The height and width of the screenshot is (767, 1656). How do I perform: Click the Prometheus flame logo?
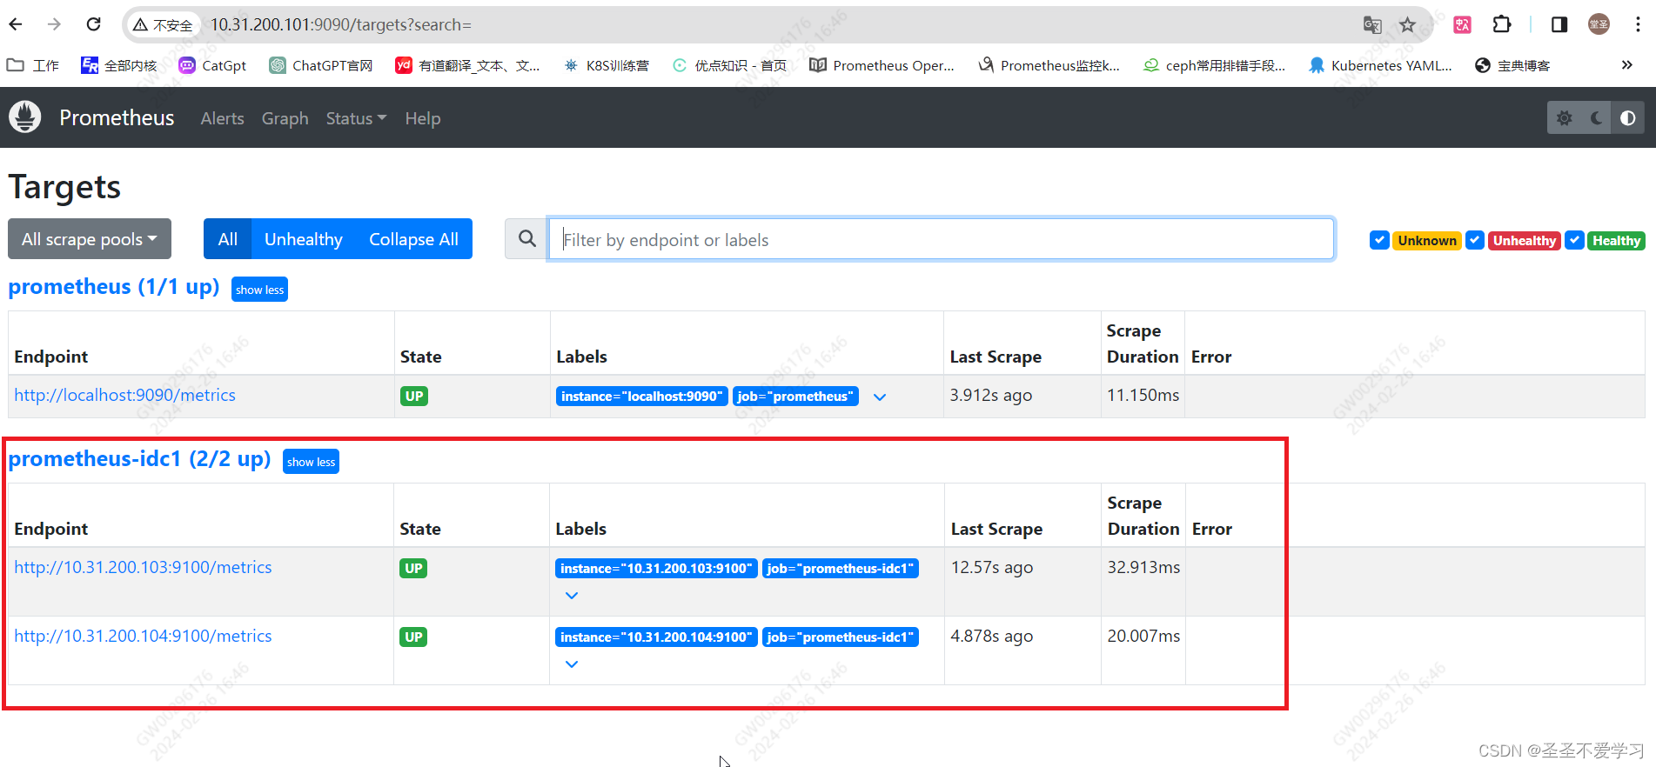click(x=25, y=117)
